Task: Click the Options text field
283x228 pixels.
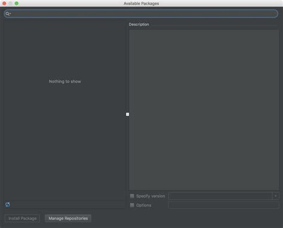Action: (x=223, y=205)
